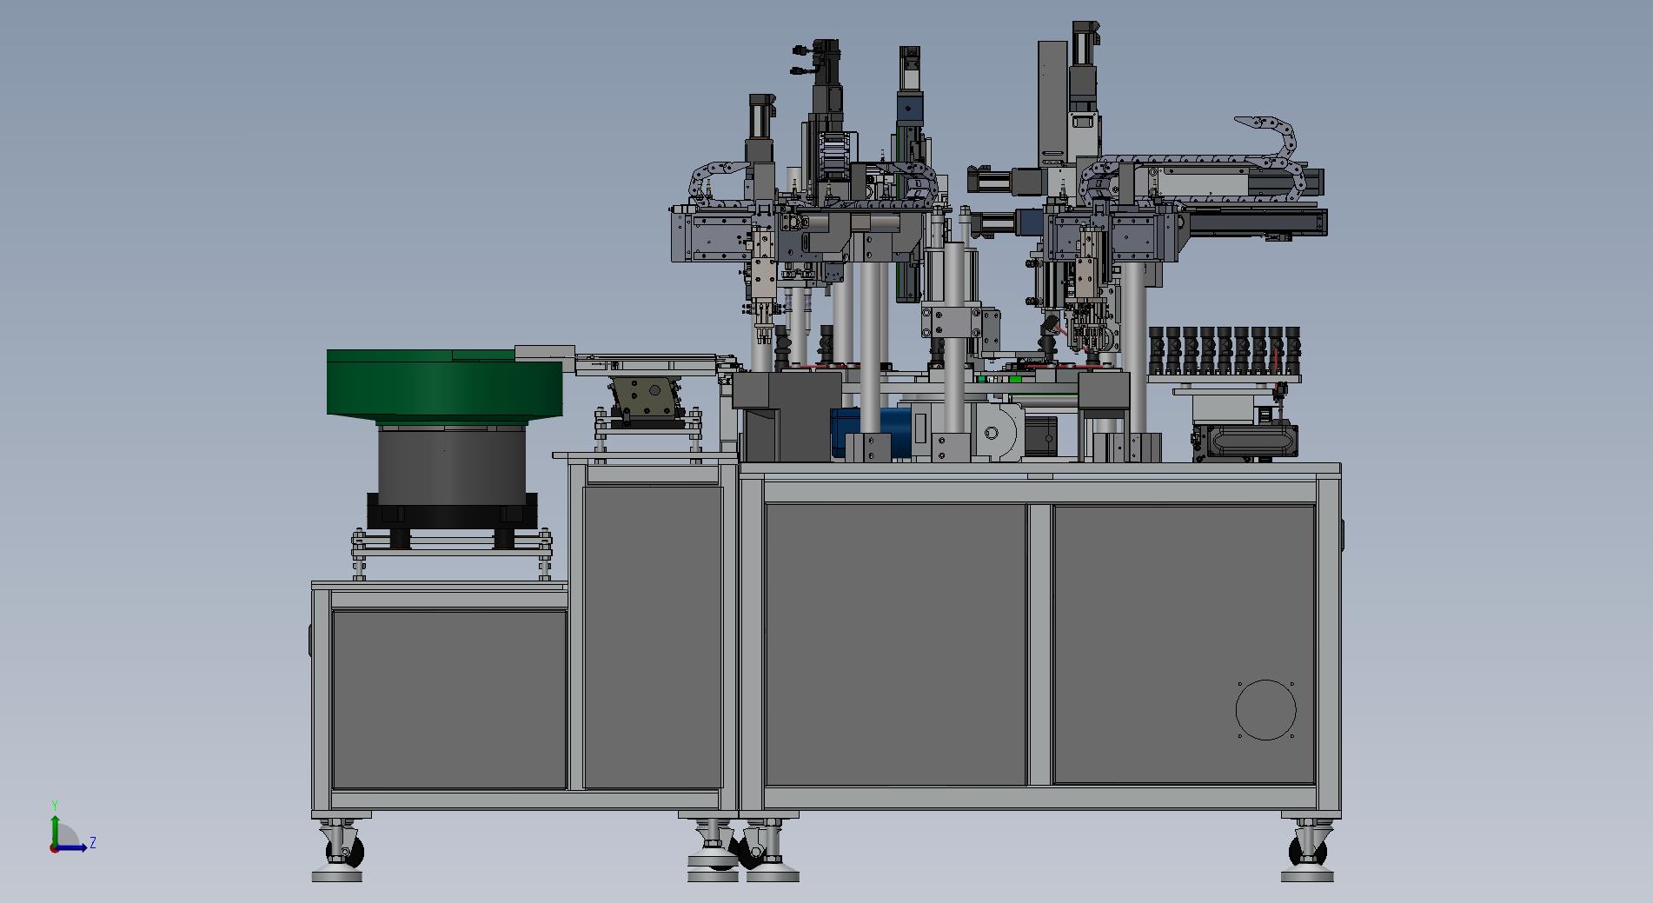This screenshot has width=1653, height=903.
Task: Click the large cabinet panel left of the fan panel
Action: coord(895,643)
